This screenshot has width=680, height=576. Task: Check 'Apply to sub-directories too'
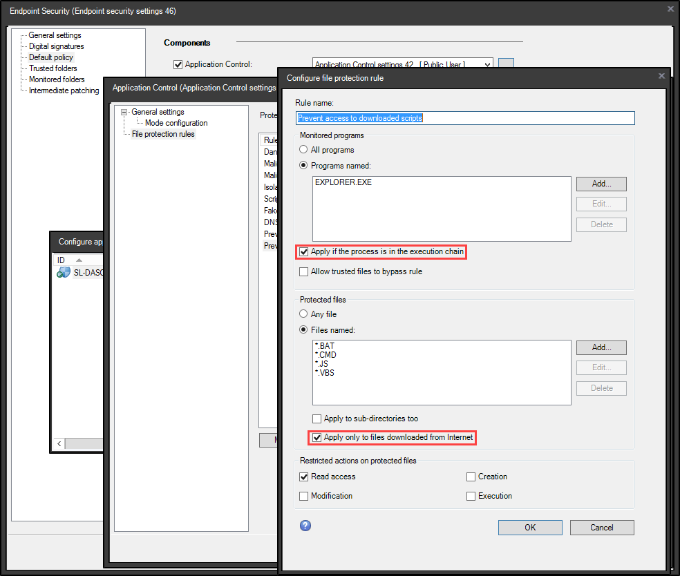pyautogui.click(x=317, y=419)
